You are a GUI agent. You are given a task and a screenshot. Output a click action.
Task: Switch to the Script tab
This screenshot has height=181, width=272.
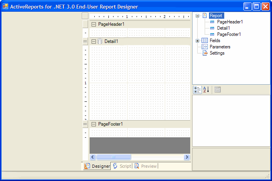click(x=122, y=166)
